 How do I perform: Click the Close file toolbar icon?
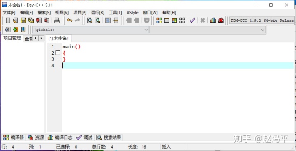point(39,21)
